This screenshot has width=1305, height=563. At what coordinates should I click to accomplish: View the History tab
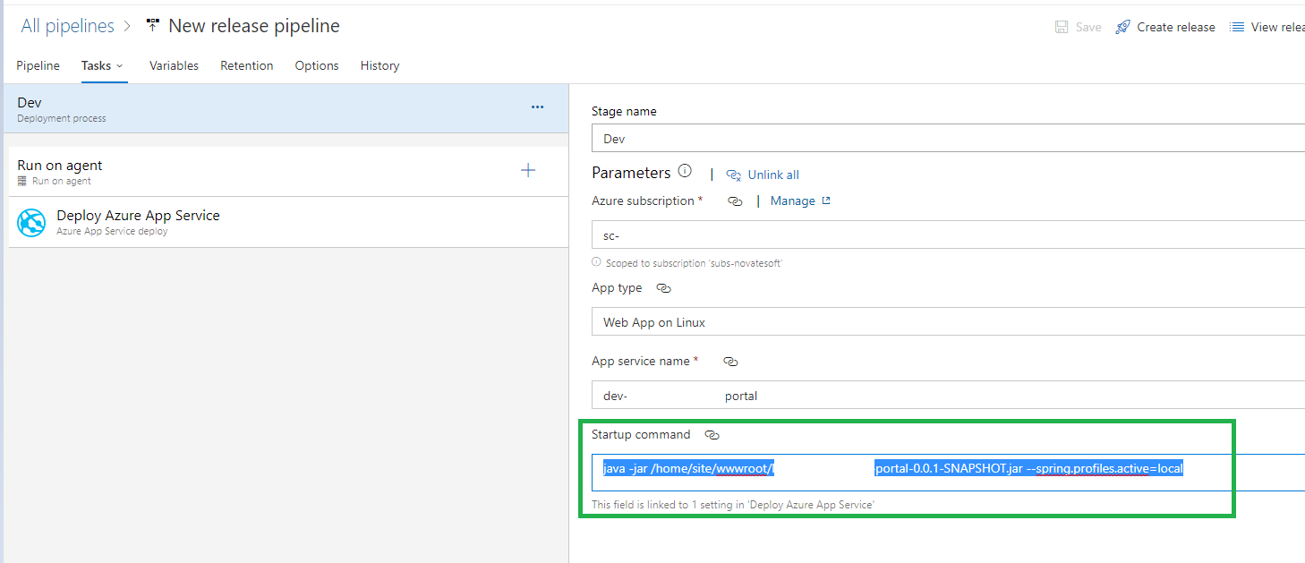point(380,65)
